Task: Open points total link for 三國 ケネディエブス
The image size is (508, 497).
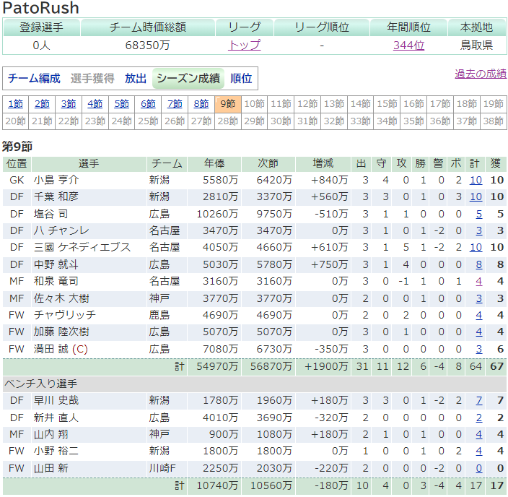Action: coord(476,248)
